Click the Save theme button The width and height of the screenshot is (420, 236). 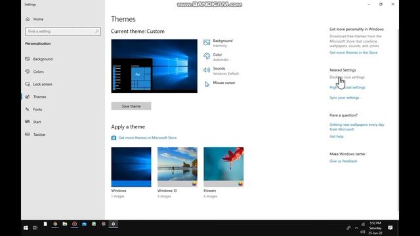coord(131,106)
